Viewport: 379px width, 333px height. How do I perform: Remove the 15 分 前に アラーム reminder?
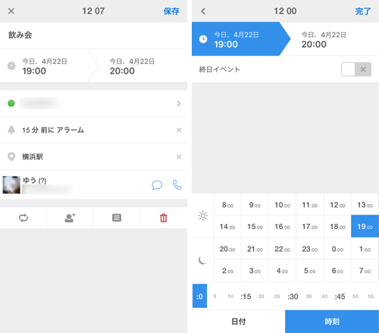(179, 130)
